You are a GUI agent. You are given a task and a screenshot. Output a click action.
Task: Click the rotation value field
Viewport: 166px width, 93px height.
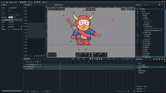pos(80,56)
